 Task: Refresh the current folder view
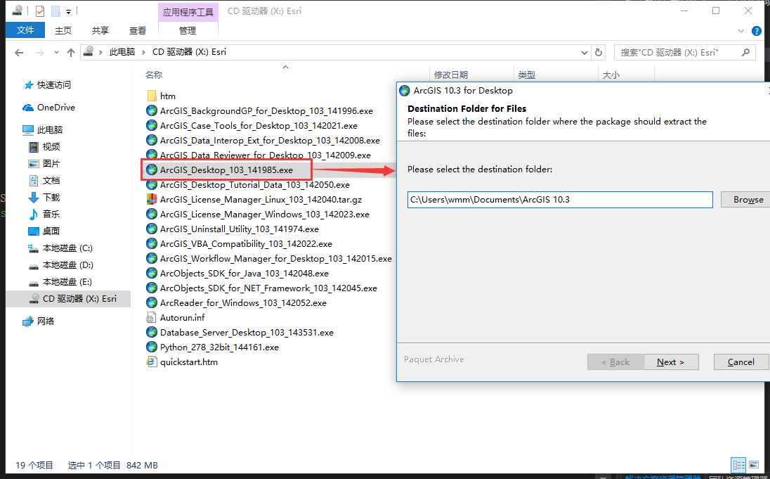pos(598,52)
